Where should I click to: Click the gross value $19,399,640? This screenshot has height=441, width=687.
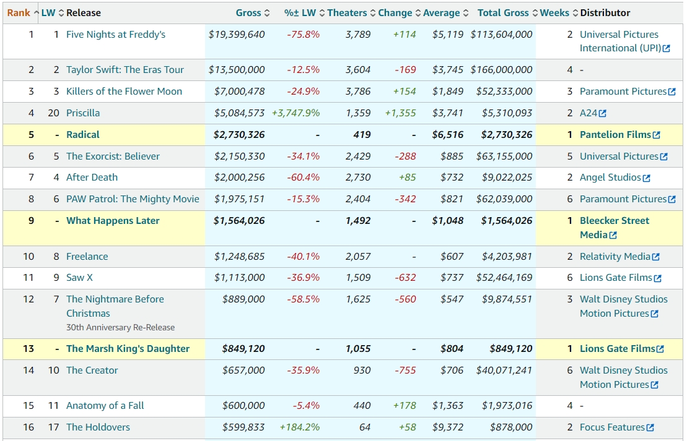coord(237,35)
